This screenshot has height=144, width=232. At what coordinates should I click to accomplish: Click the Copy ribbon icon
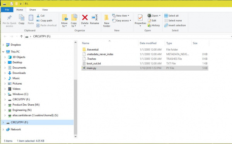[x=22, y=18]
